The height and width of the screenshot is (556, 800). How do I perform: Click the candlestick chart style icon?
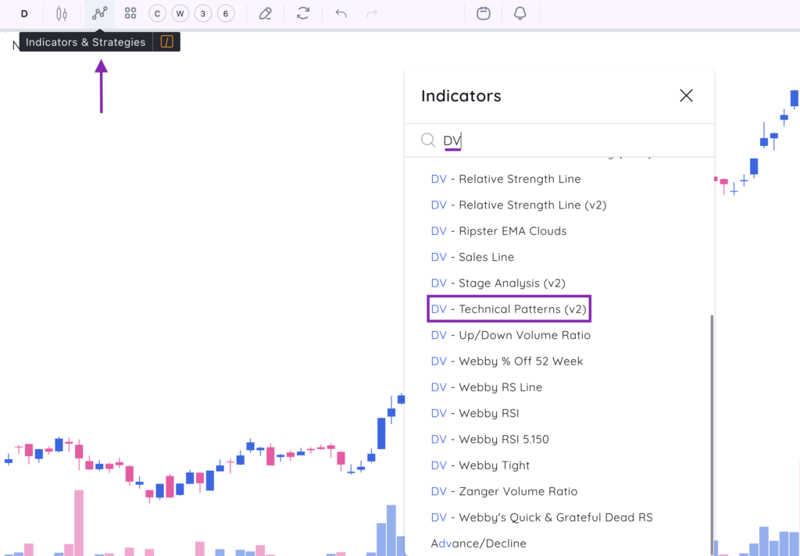pos(62,13)
